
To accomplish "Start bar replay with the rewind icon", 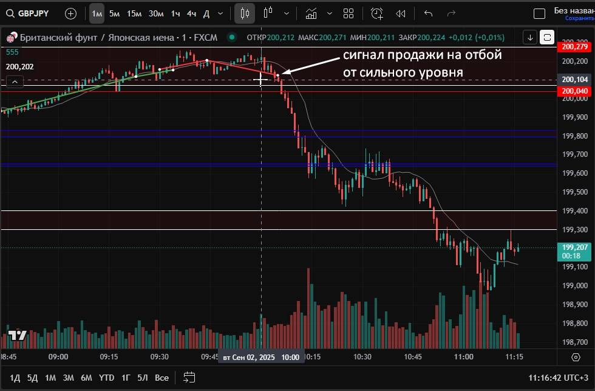I will click(x=401, y=13).
